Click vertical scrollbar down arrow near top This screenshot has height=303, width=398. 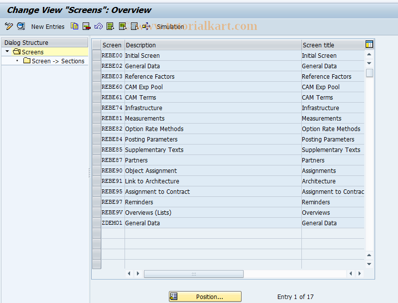coord(369,63)
